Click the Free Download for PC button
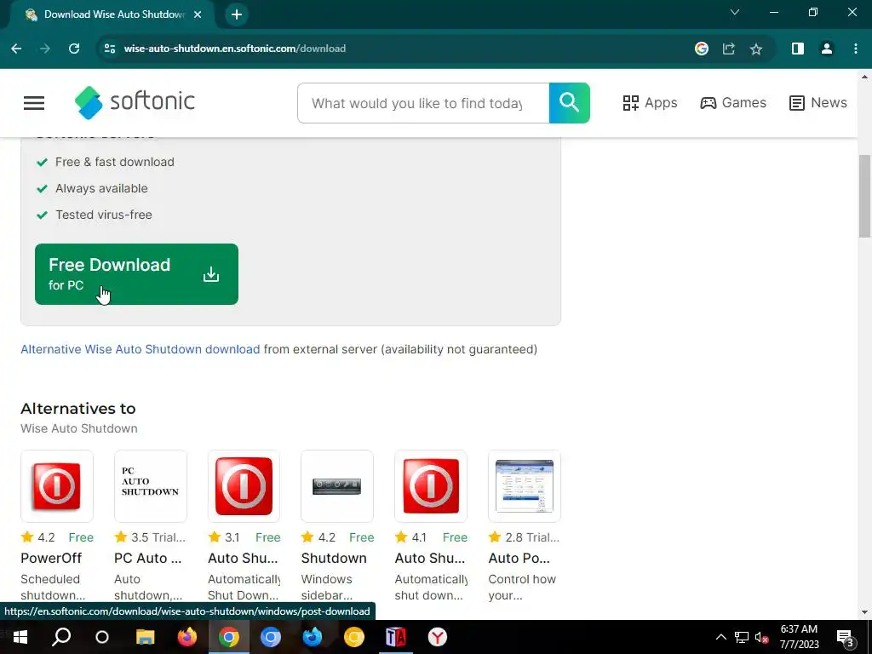Screen dimensions: 872x654 click(x=136, y=274)
